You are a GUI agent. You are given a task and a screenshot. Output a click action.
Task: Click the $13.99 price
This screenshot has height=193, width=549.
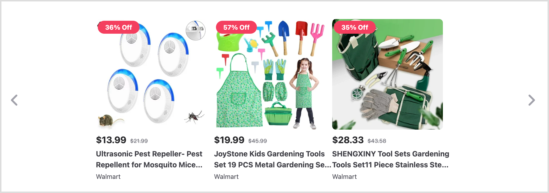point(111,140)
